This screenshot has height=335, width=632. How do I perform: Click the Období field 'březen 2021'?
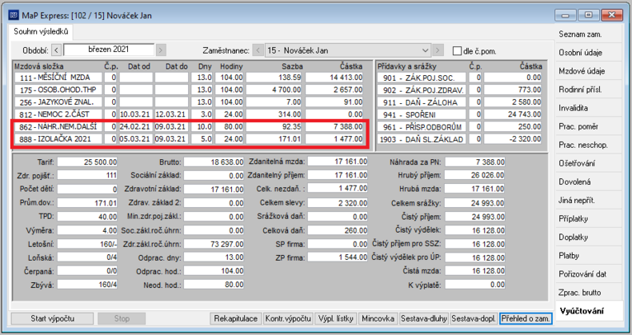tap(109, 50)
